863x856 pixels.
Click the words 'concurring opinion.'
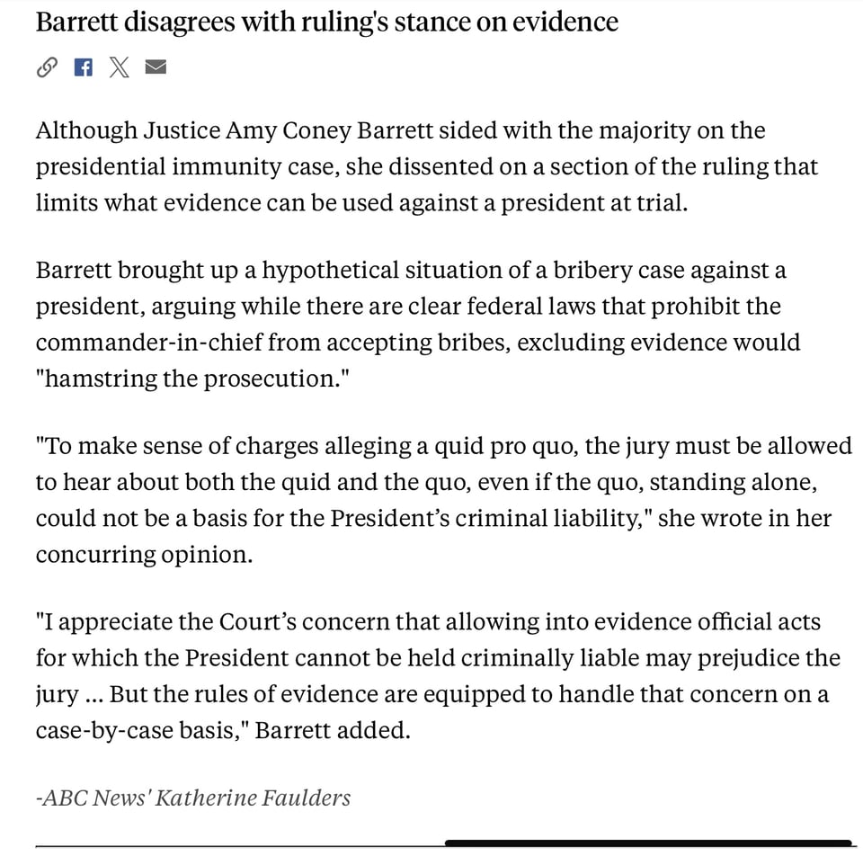coord(144,554)
